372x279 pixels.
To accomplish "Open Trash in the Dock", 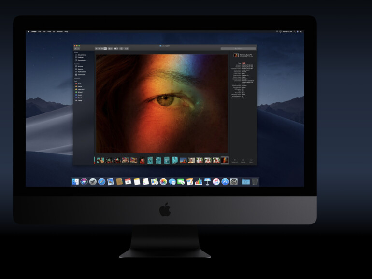I will 255,182.
